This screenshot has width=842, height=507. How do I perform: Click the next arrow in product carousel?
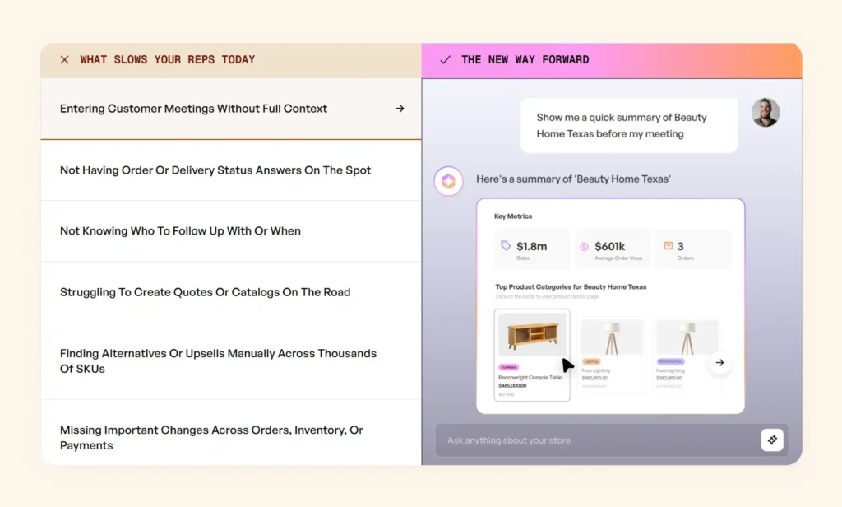tap(719, 363)
